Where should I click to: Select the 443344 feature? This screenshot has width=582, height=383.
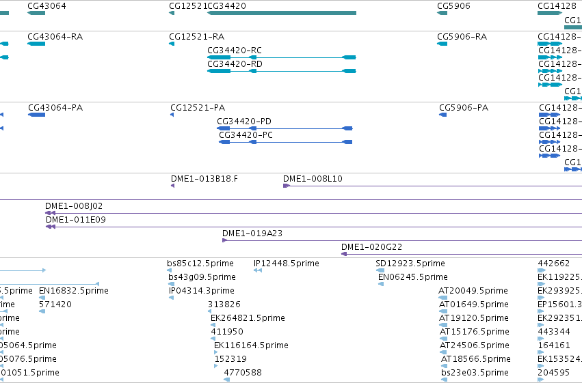point(541,339)
